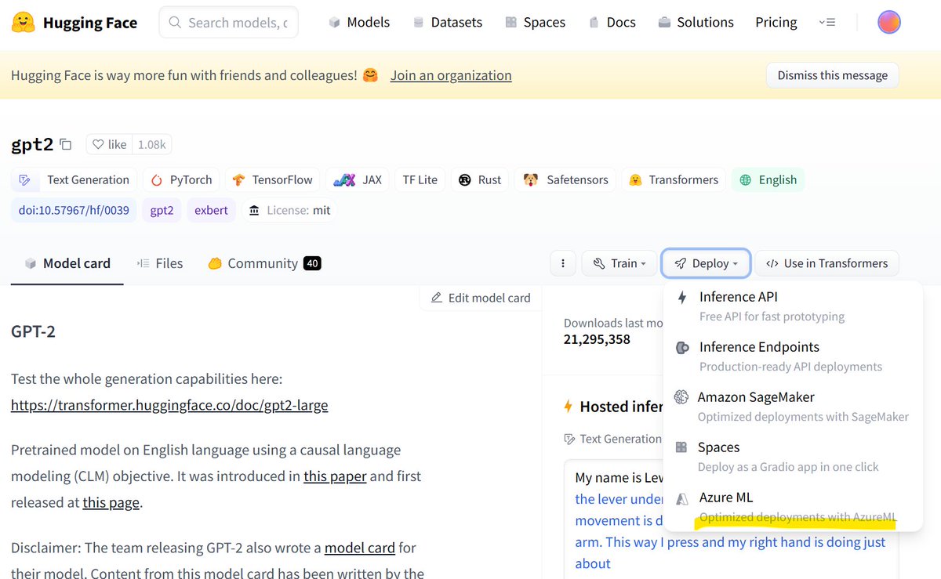
Task: Open the 'model card' disclaimer link
Action: (359, 548)
